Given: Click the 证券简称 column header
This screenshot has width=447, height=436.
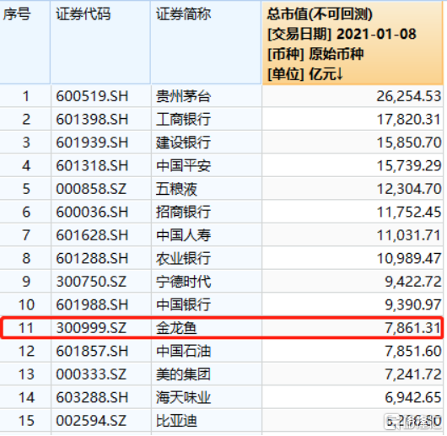Looking at the screenshot, I should [x=206, y=42].
